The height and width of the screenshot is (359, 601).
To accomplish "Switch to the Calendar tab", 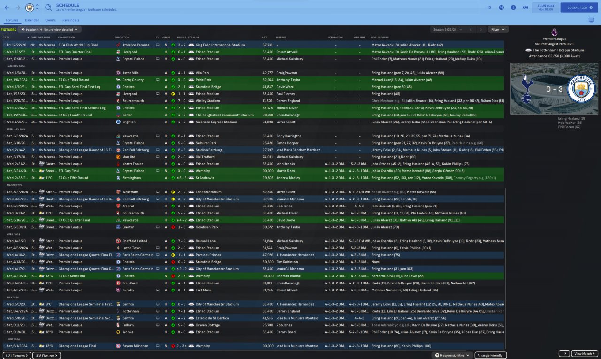I will click(32, 20).
